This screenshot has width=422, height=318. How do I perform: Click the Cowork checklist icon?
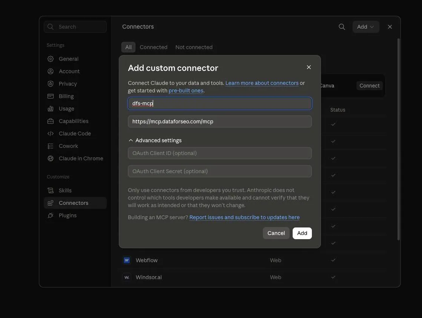[x=51, y=146]
